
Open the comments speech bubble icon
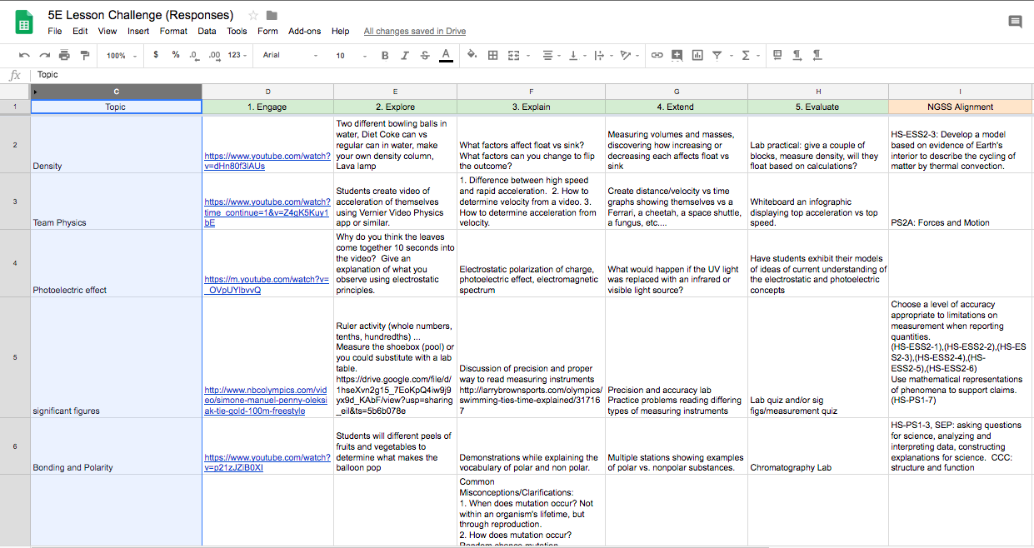coord(1015,22)
